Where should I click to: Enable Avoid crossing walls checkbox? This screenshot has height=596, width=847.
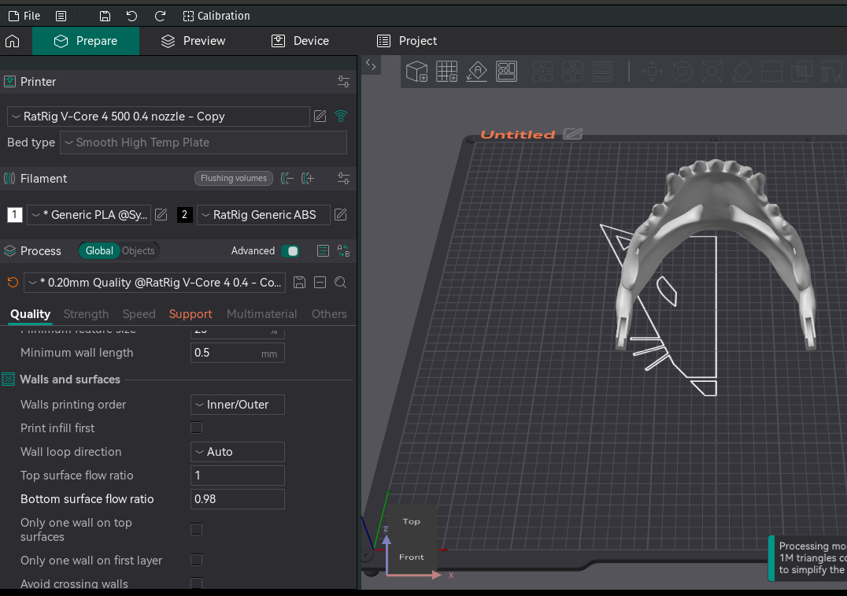click(197, 583)
